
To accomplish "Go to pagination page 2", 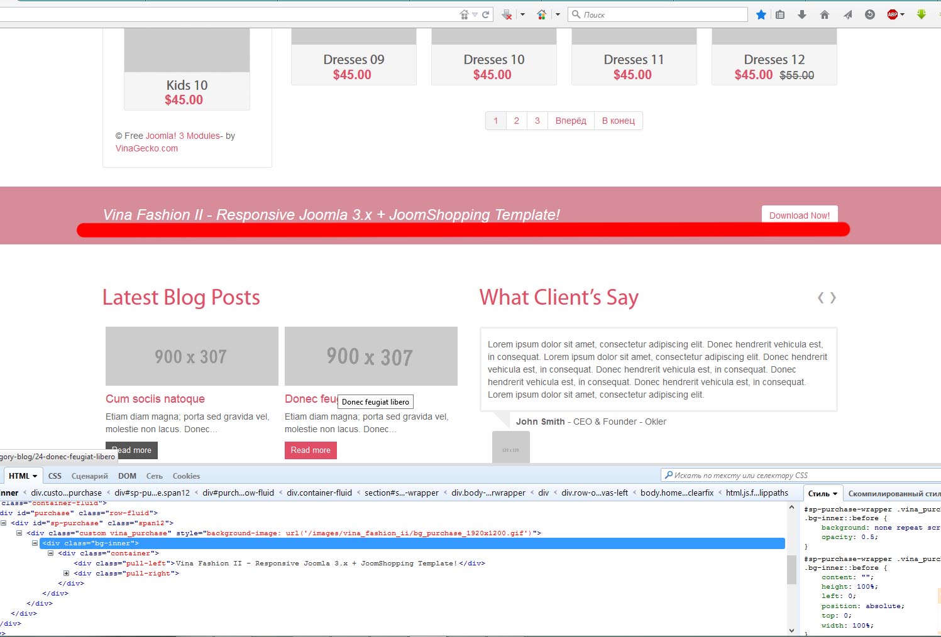I will (516, 121).
